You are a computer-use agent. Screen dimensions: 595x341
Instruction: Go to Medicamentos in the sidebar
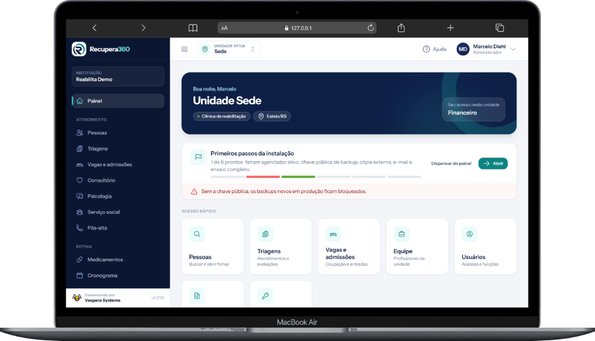pos(118,260)
